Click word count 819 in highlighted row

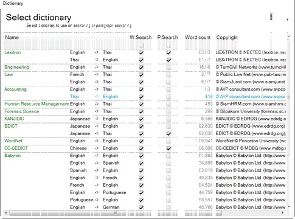[209, 97]
